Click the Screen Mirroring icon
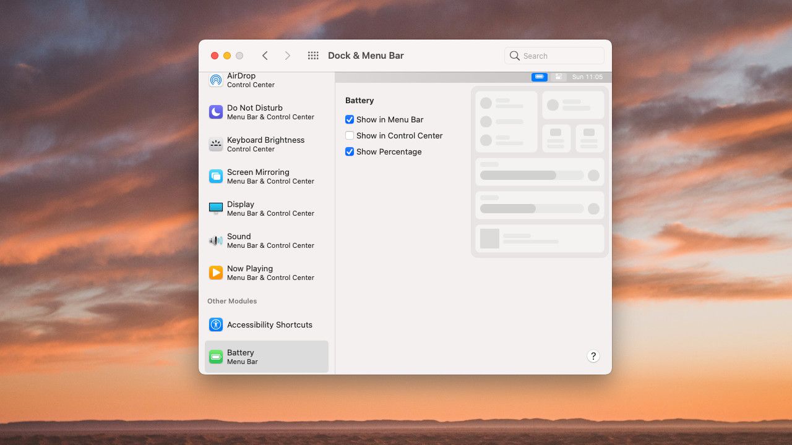 click(215, 176)
